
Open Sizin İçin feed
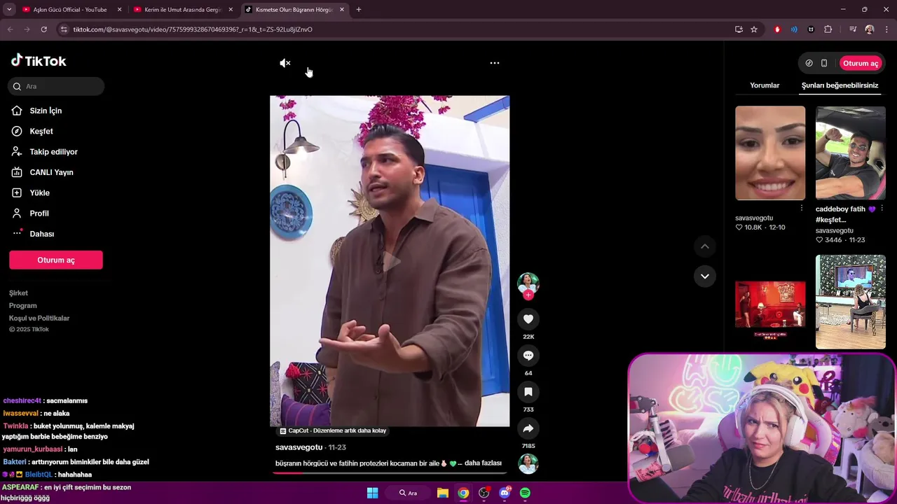point(46,111)
